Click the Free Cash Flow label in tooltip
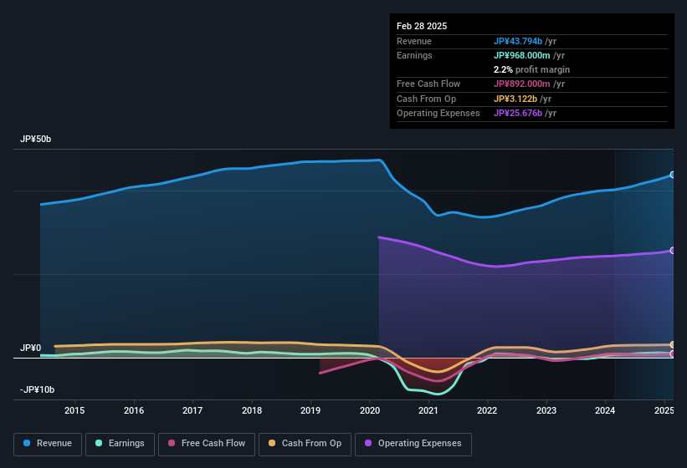This screenshot has height=468, width=687. pos(428,84)
